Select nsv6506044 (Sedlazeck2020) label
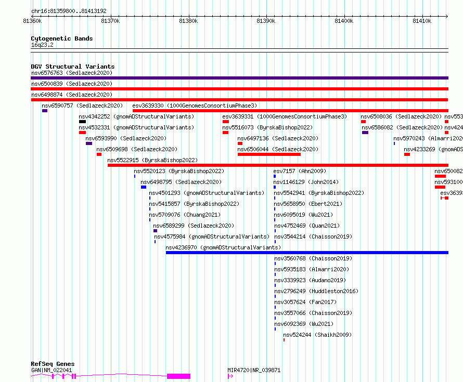The height and width of the screenshot is (382, 463). (278, 149)
